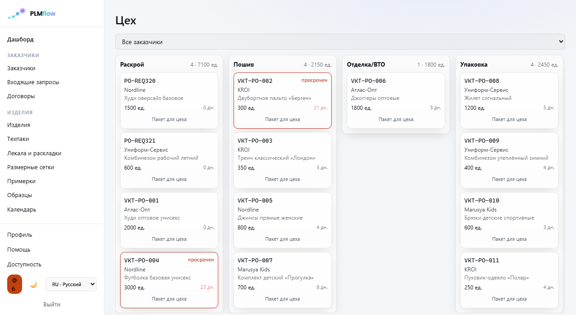Open "Пакет для цеха" for VKT-PO-003

coord(283,179)
